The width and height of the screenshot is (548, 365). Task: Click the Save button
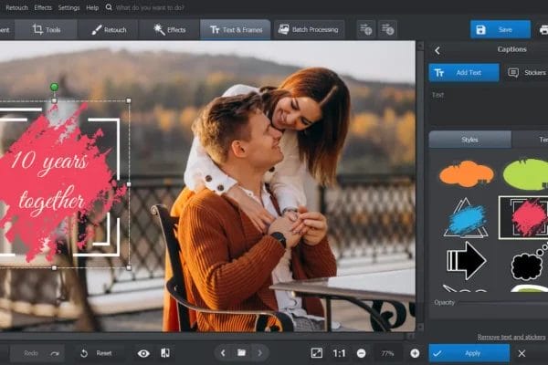pos(500,29)
